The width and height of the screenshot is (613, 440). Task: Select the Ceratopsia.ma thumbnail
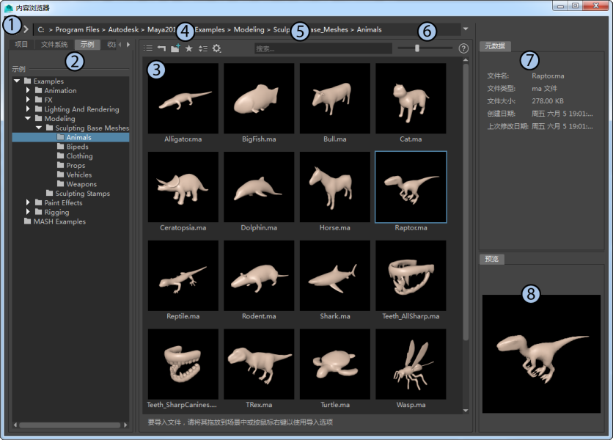pos(183,187)
